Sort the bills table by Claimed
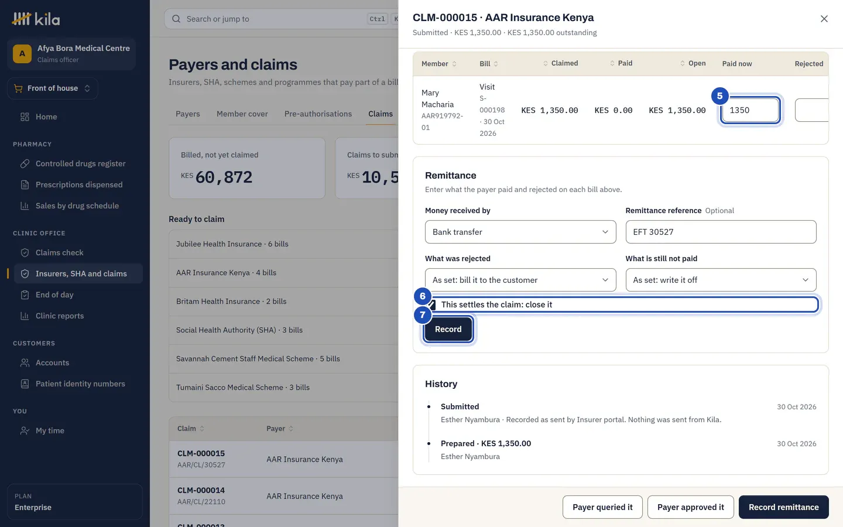Image resolution: width=843 pixels, height=527 pixels. pyautogui.click(x=560, y=63)
